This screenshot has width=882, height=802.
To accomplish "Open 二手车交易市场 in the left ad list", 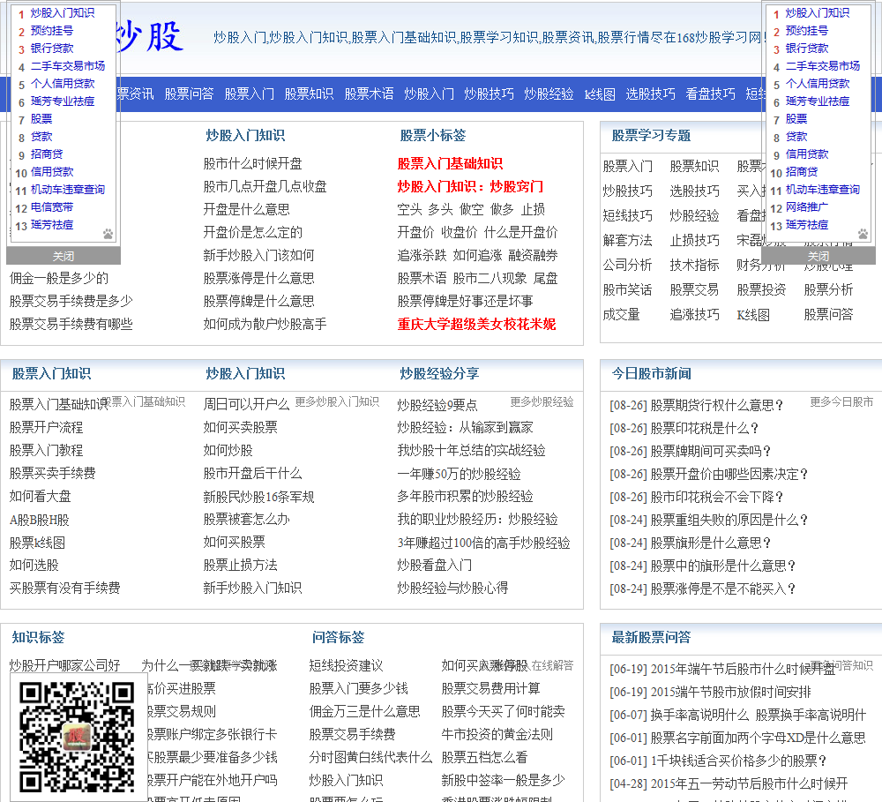I will coord(68,66).
